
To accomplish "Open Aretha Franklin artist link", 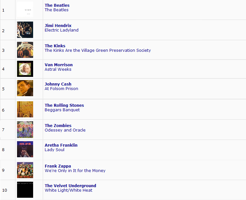I will pyautogui.click(x=61, y=145).
